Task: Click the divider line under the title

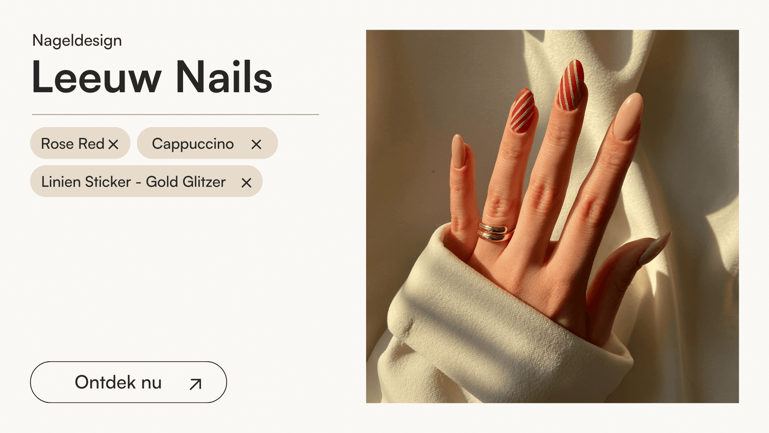Action: click(175, 114)
